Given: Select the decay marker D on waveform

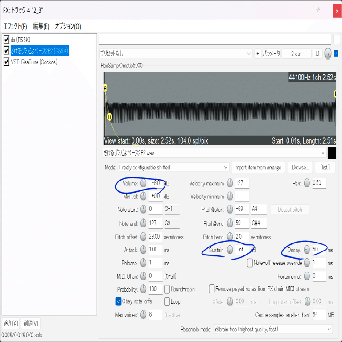Looking at the screenshot, I should tap(110, 117).
